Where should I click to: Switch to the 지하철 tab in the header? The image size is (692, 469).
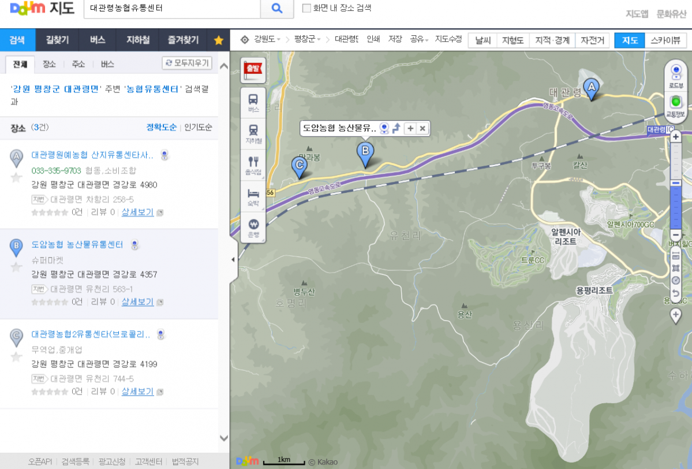click(138, 40)
